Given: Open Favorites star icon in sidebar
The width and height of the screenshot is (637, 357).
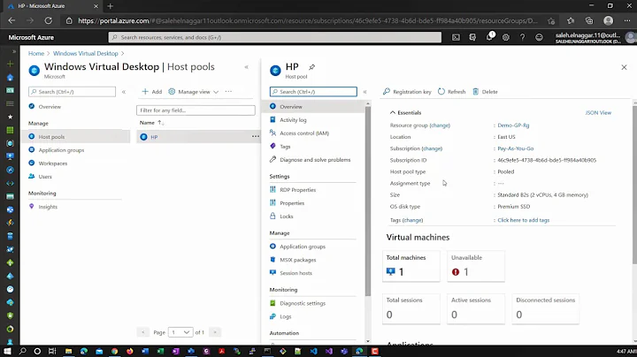Looking at the screenshot, I should (x=10, y=117).
